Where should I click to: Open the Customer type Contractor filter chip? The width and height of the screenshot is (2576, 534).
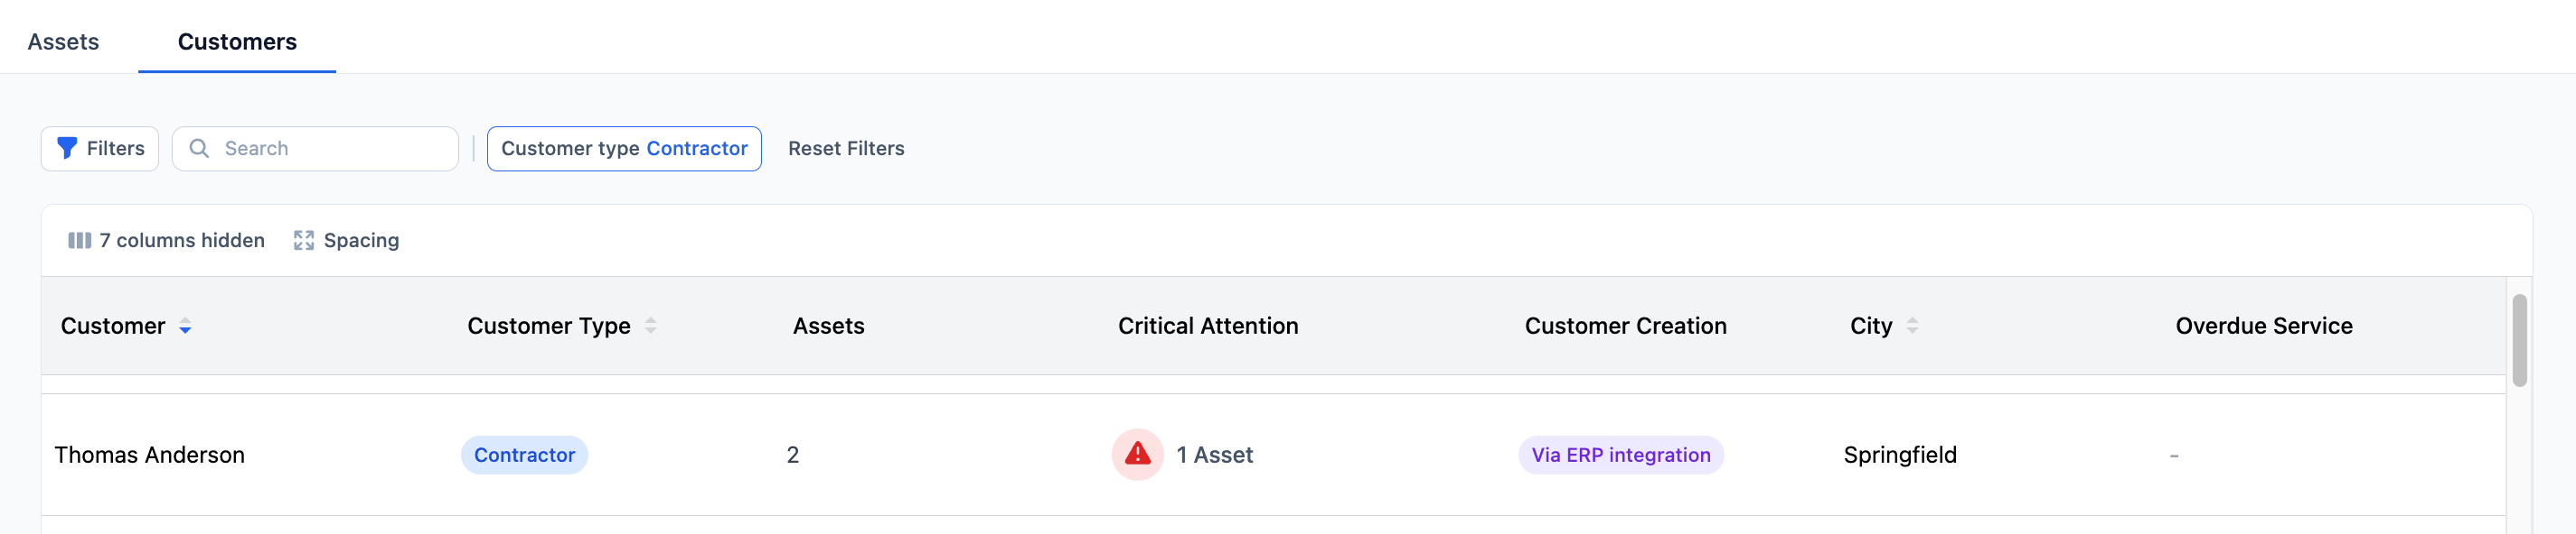(x=624, y=149)
